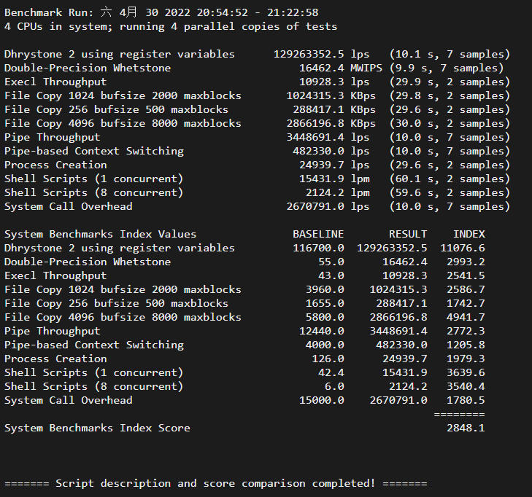This screenshot has width=532, height=497.
Task: Click the '4 CPUs in system' line
Action: (170, 26)
